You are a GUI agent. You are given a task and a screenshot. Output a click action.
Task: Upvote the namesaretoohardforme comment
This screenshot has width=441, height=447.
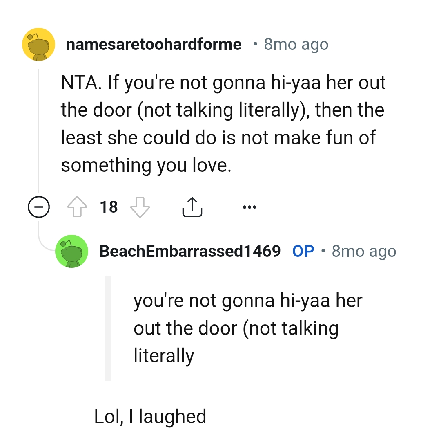[77, 207]
